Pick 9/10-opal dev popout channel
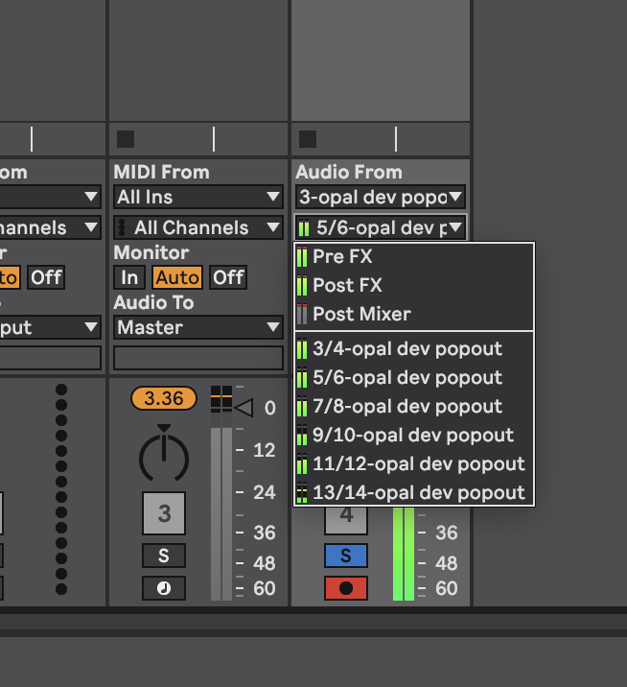 (x=412, y=435)
